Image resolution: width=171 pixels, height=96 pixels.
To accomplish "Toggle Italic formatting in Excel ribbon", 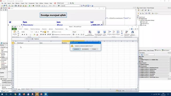I will coord(24,34).
